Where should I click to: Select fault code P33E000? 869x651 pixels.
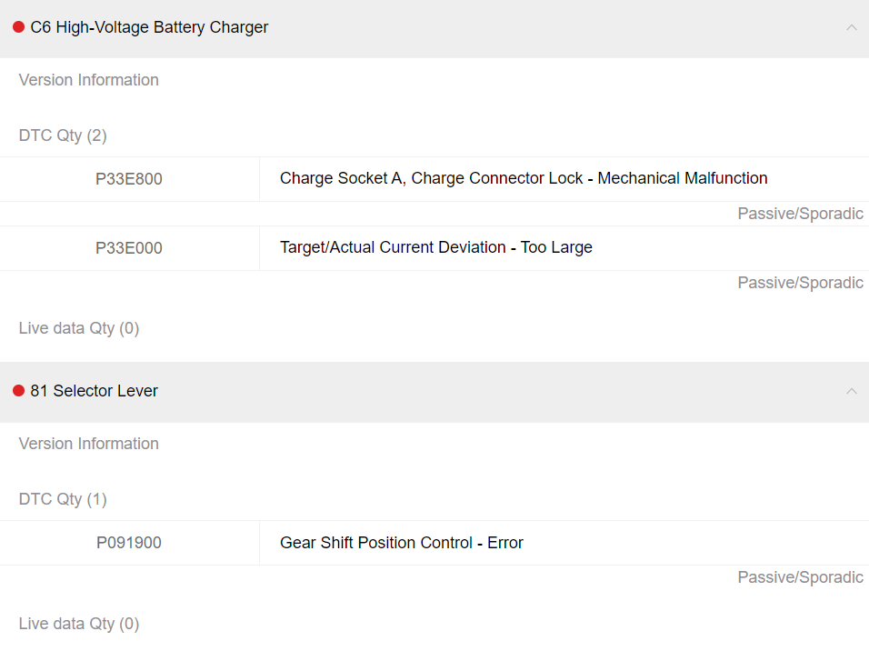[128, 247]
